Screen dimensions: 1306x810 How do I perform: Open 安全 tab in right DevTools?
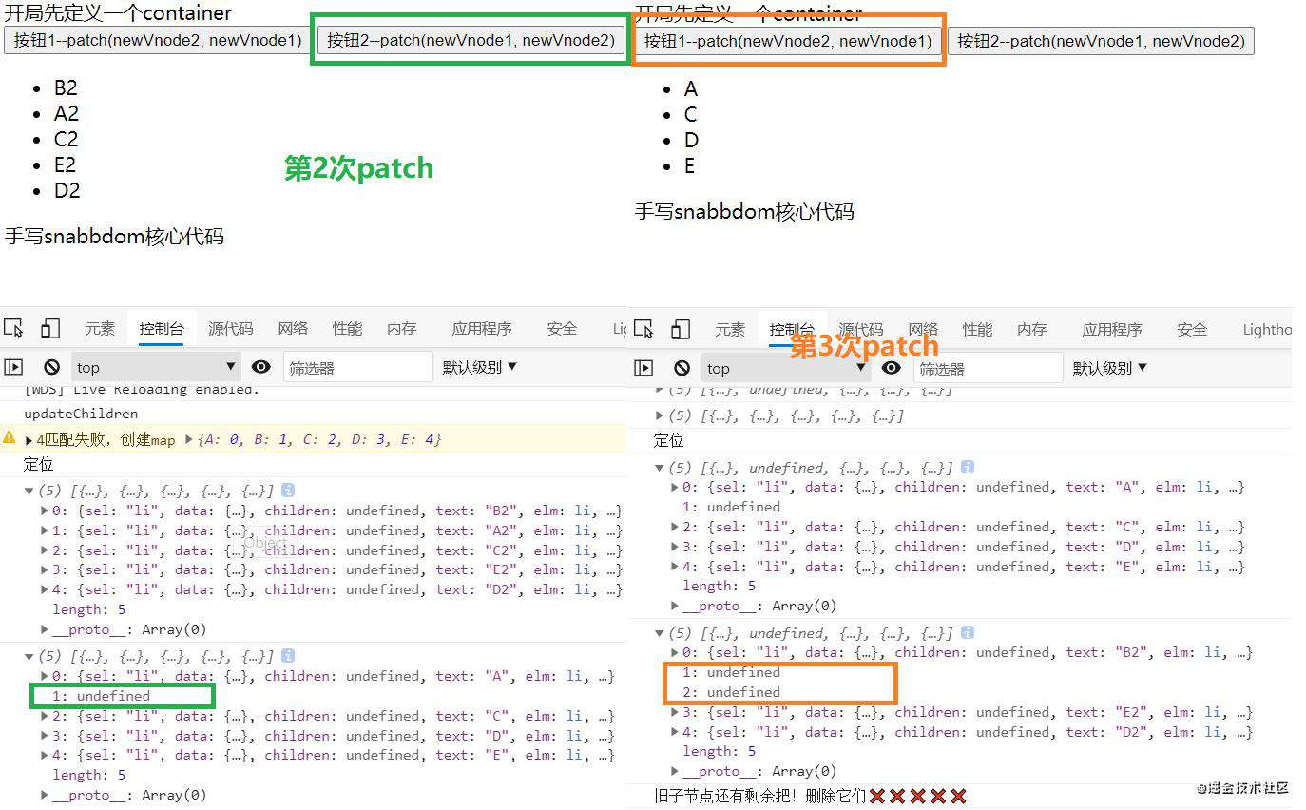[x=1192, y=329]
